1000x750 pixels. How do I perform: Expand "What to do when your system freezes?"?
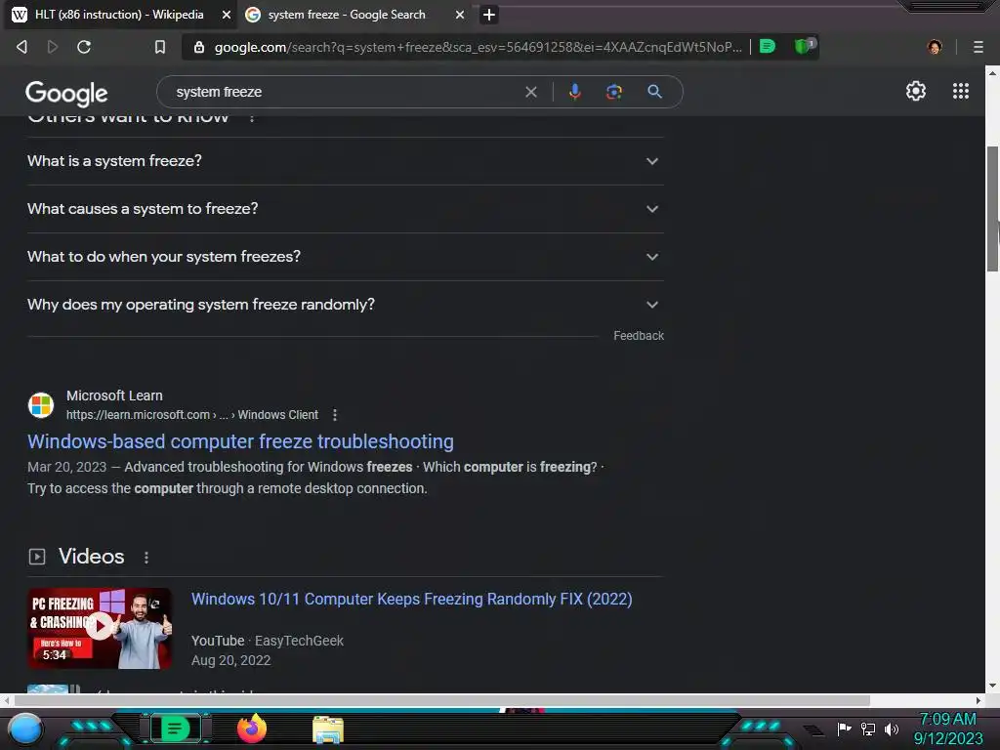click(x=346, y=257)
